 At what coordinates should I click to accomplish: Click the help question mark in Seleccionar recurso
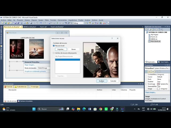coord(112,38)
